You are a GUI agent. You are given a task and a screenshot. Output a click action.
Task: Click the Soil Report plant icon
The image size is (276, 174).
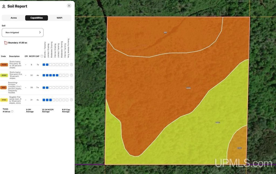coord(4,6)
